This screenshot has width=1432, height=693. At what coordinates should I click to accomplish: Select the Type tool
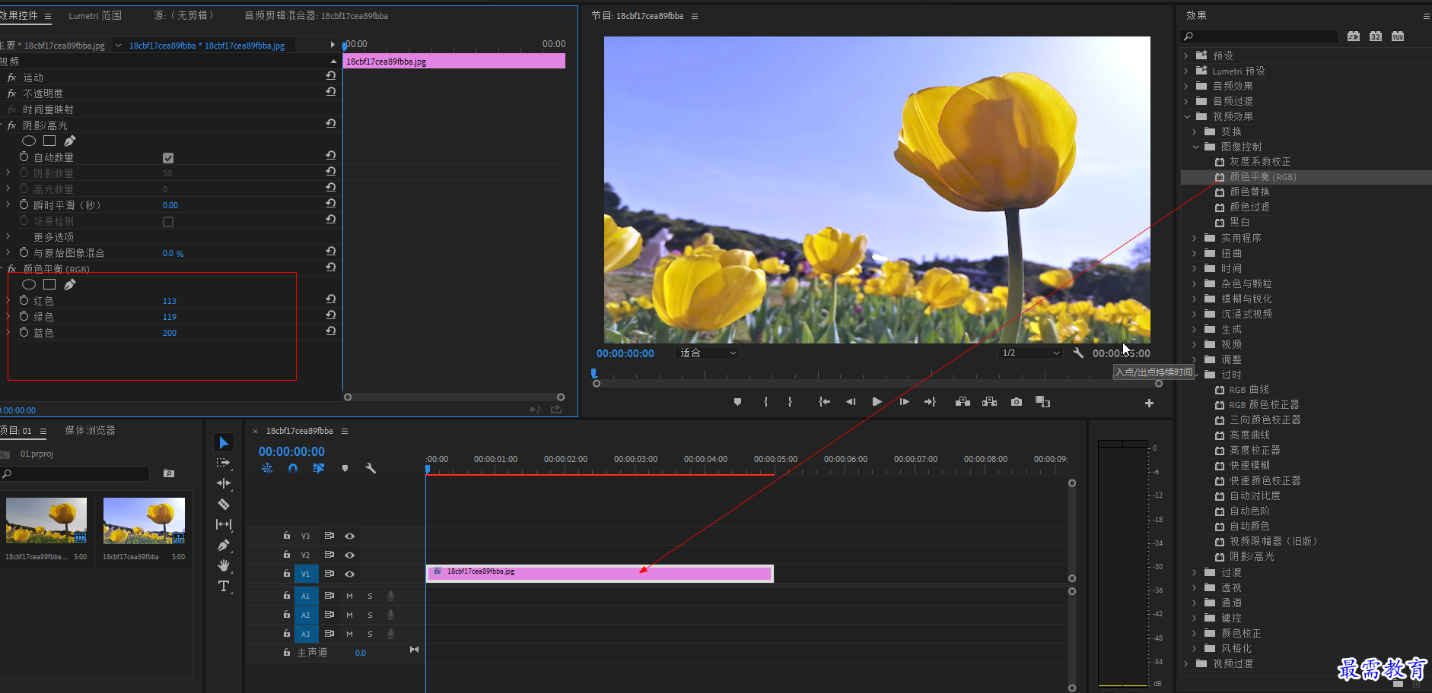(224, 586)
